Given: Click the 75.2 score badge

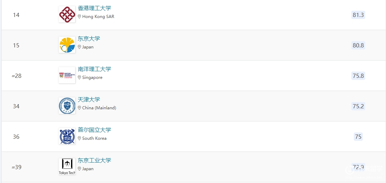Looking at the screenshot, I should (358, 106).
